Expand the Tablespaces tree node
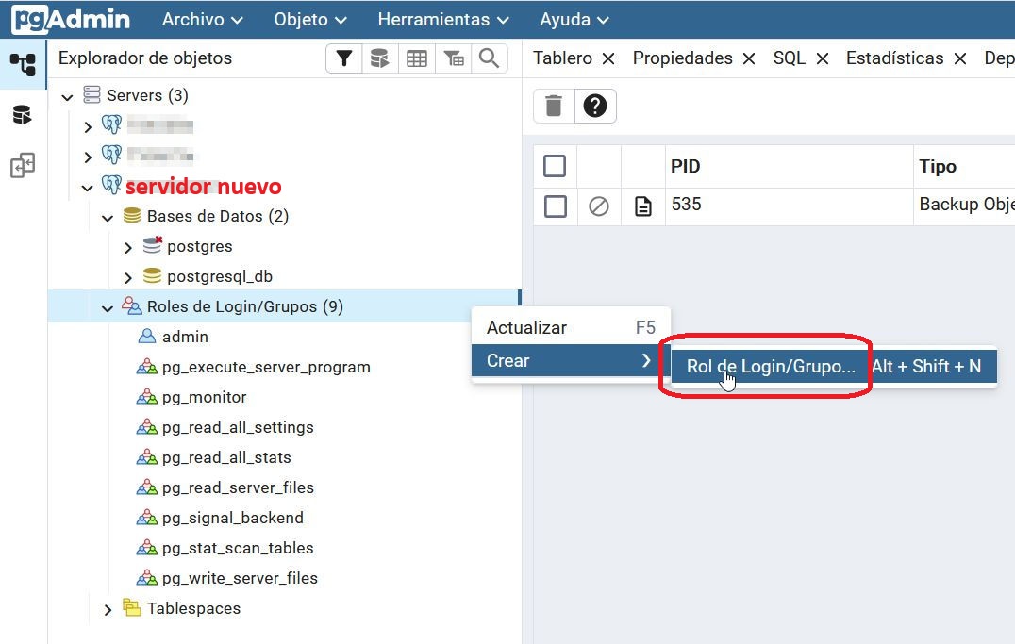 pos(108,609)
